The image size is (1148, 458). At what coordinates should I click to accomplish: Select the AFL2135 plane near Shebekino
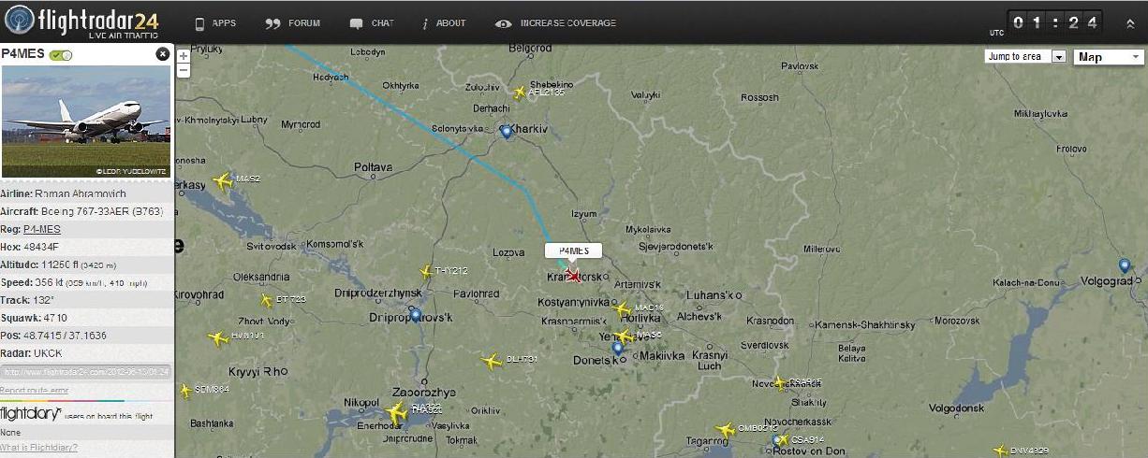coord(520,93)
